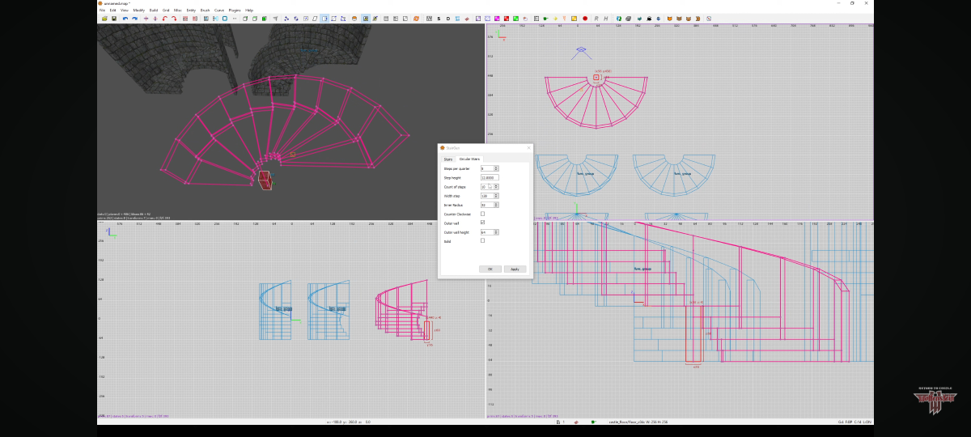Open the Plugins menu
The width and height of the screenshot is (971, 437).
[x=235, y=10]
